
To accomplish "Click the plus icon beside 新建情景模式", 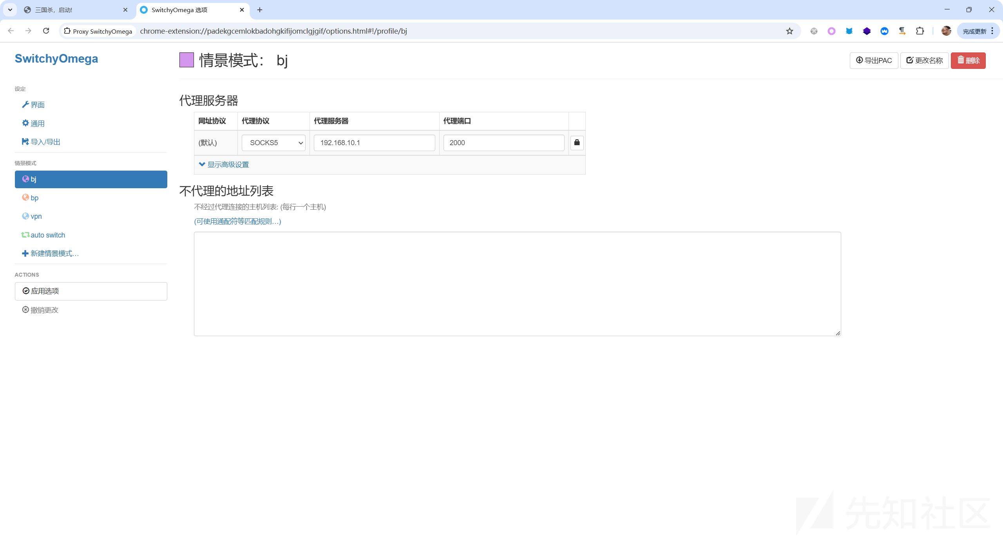I will click(x=25, y=253).
